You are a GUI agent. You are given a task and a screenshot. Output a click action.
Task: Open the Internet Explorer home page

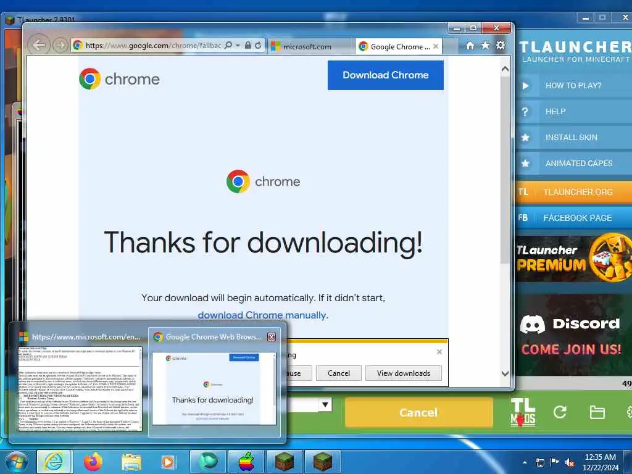[470, 46]
